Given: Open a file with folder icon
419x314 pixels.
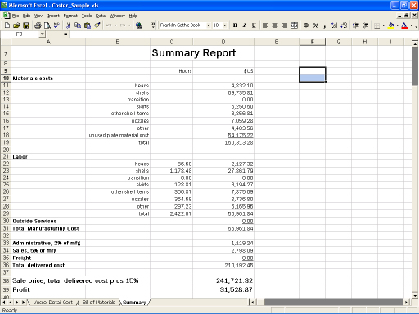Looking at the screenshot, I should (x=16, y=25).
